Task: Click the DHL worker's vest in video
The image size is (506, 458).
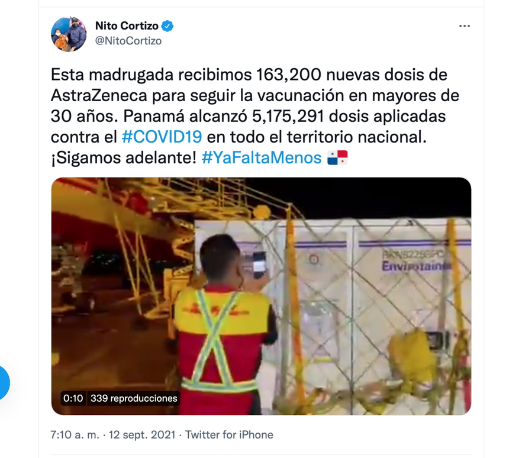Action: coord(222,339)
